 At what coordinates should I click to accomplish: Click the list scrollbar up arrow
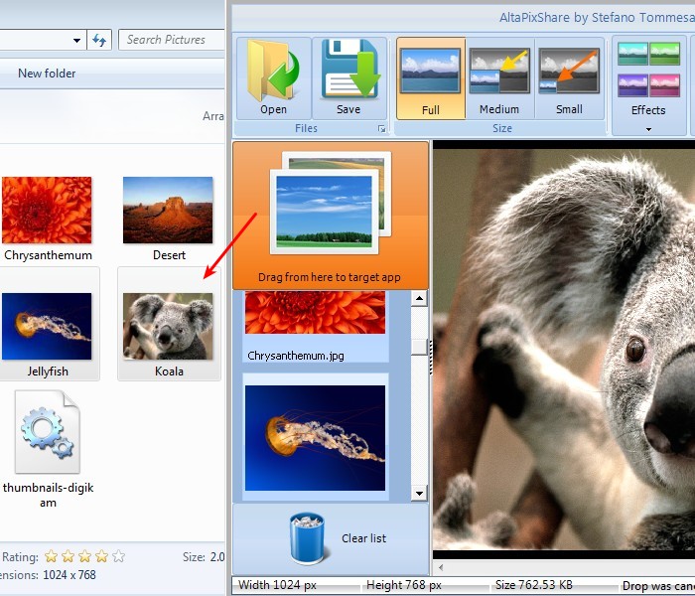(419, 298)
